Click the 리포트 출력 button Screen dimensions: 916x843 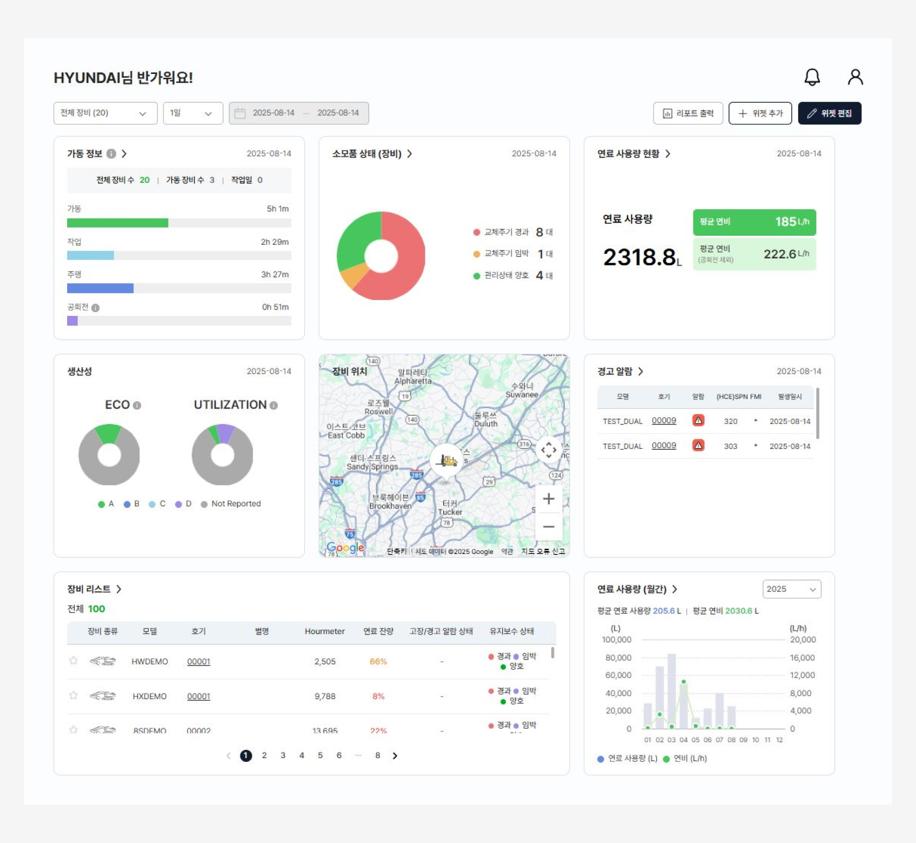click(688, 113)
